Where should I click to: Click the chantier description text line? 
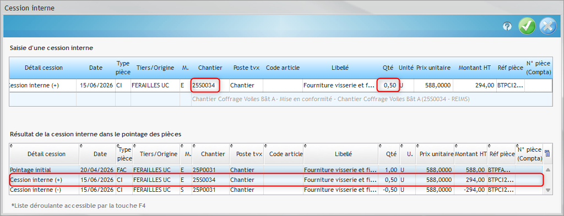tap(331, 99)
